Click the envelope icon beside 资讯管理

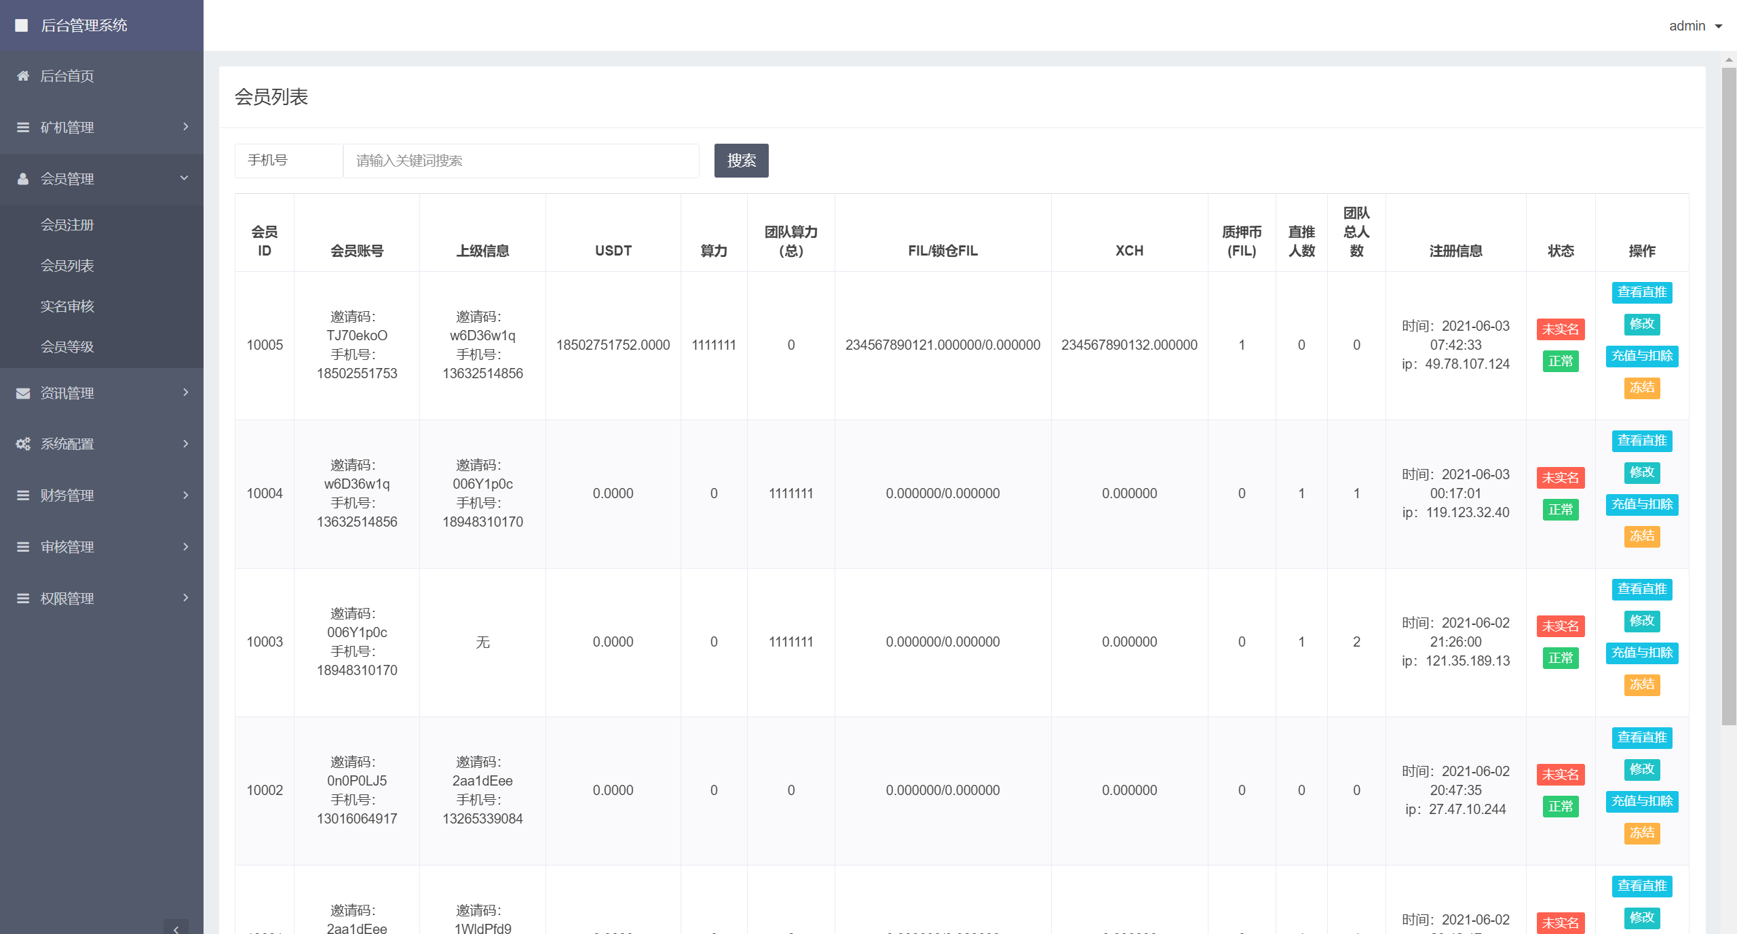pos(23,393)
